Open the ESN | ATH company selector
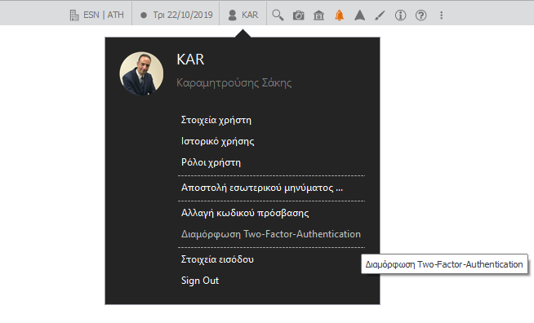534x323 pixels. tap(97, 15)
